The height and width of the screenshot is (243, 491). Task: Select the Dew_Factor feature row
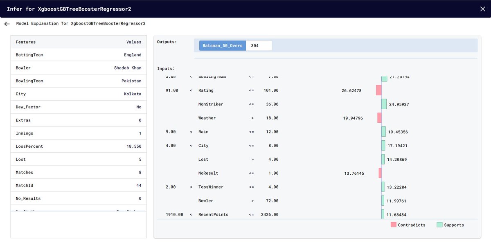pos(78,107)
